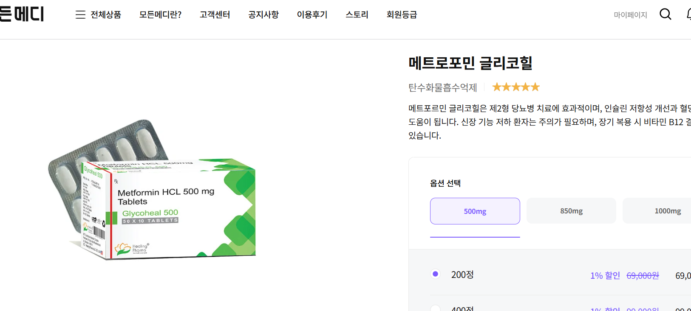Select the 500mg option tab
691x311 pixels.
[475, 211]
